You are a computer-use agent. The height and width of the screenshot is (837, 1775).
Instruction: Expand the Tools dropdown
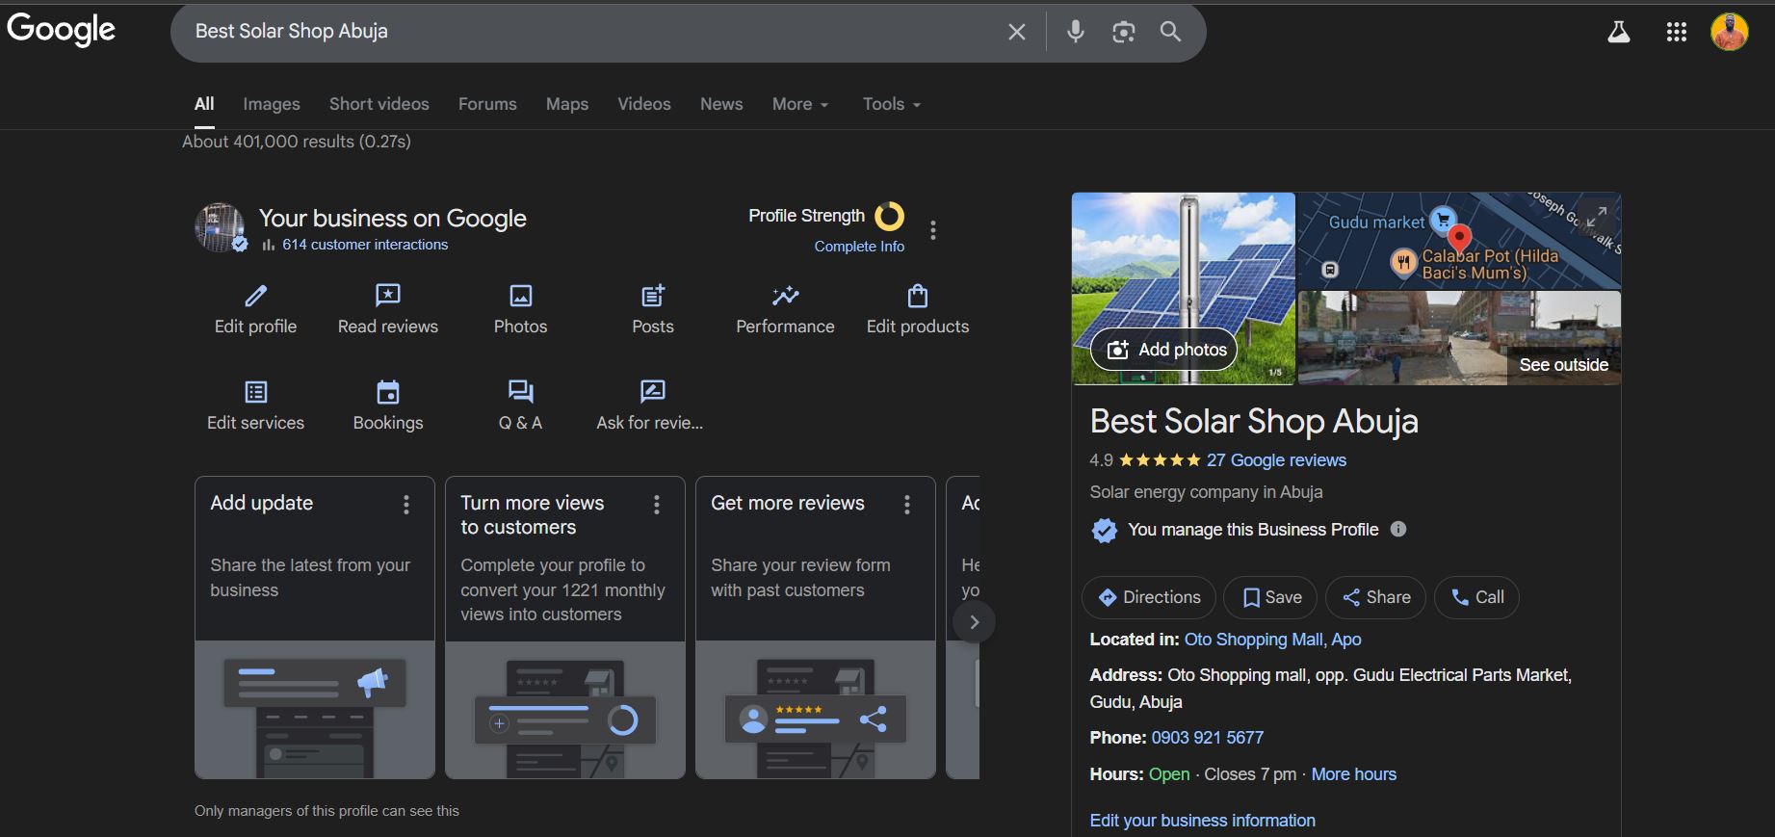(892, 104)
